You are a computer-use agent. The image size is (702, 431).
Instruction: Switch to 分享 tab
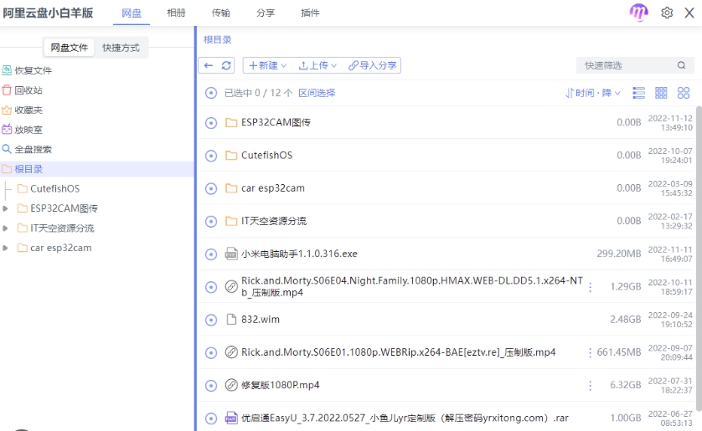(266, 13)
